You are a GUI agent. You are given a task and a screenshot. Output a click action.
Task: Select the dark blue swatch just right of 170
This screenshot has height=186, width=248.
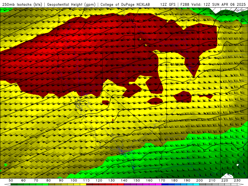tap(165, 184)
